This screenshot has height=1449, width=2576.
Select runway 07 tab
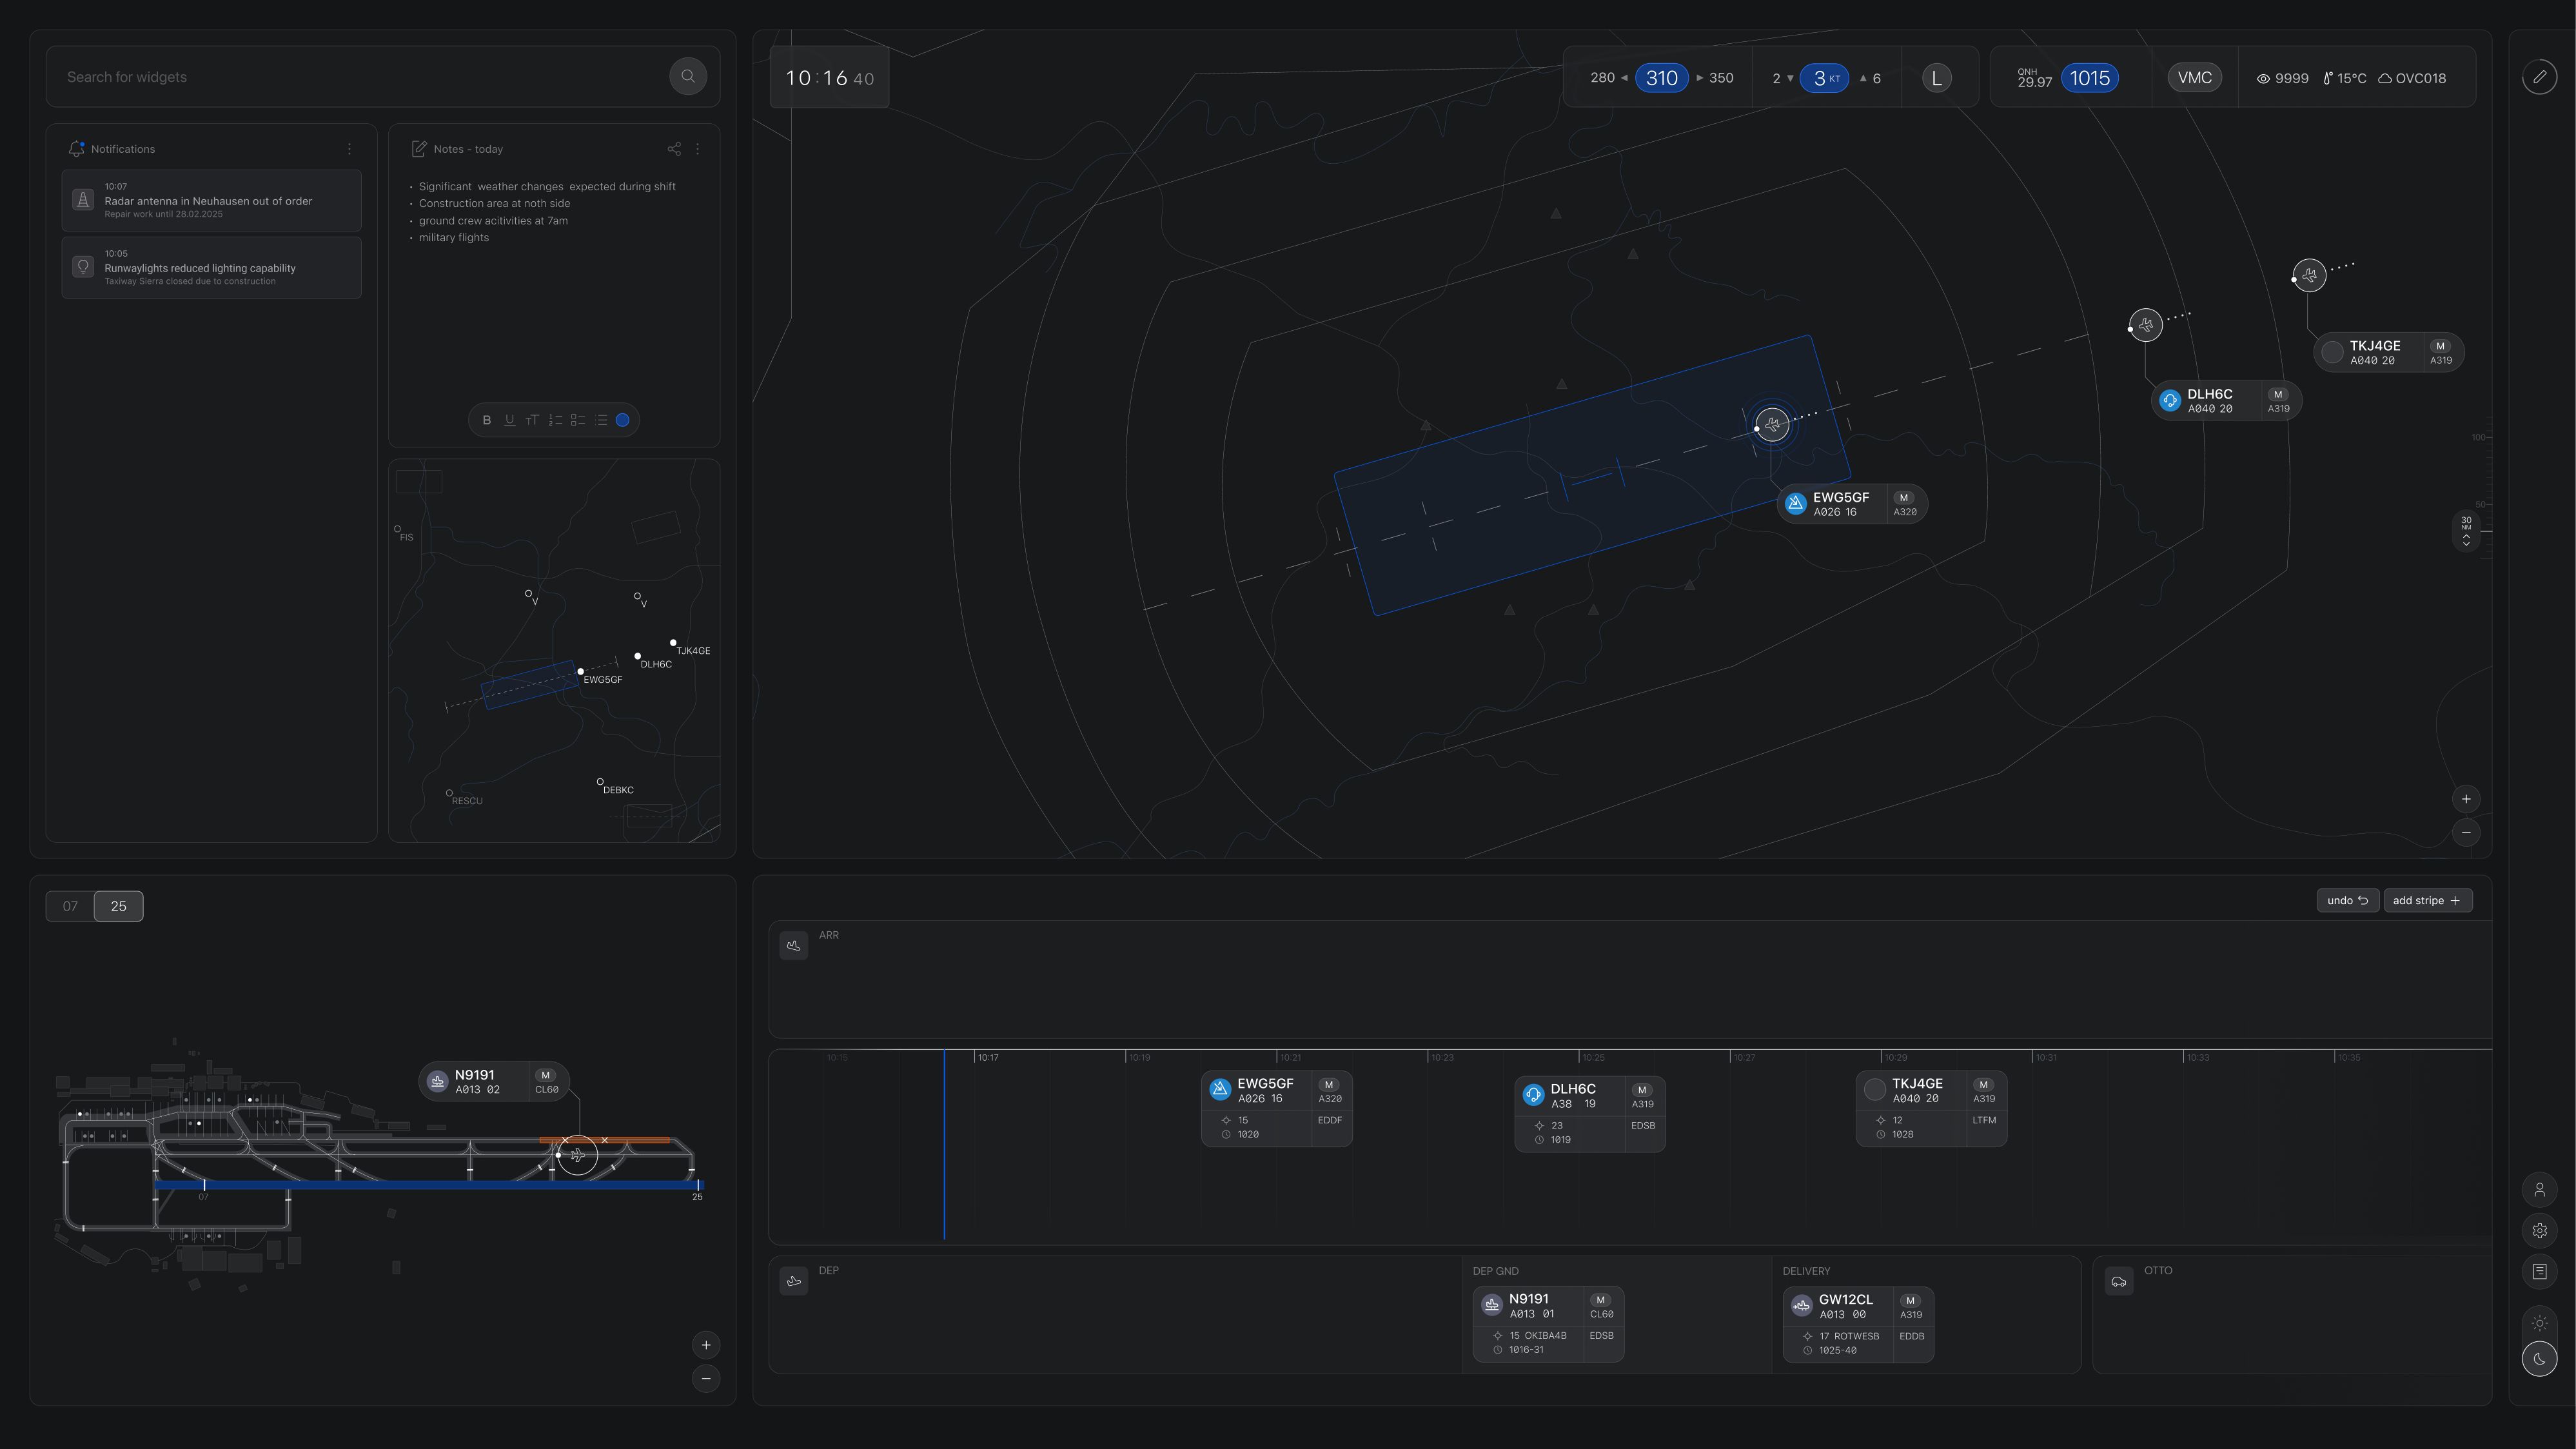pyautogui.click(x=70, y=906)
